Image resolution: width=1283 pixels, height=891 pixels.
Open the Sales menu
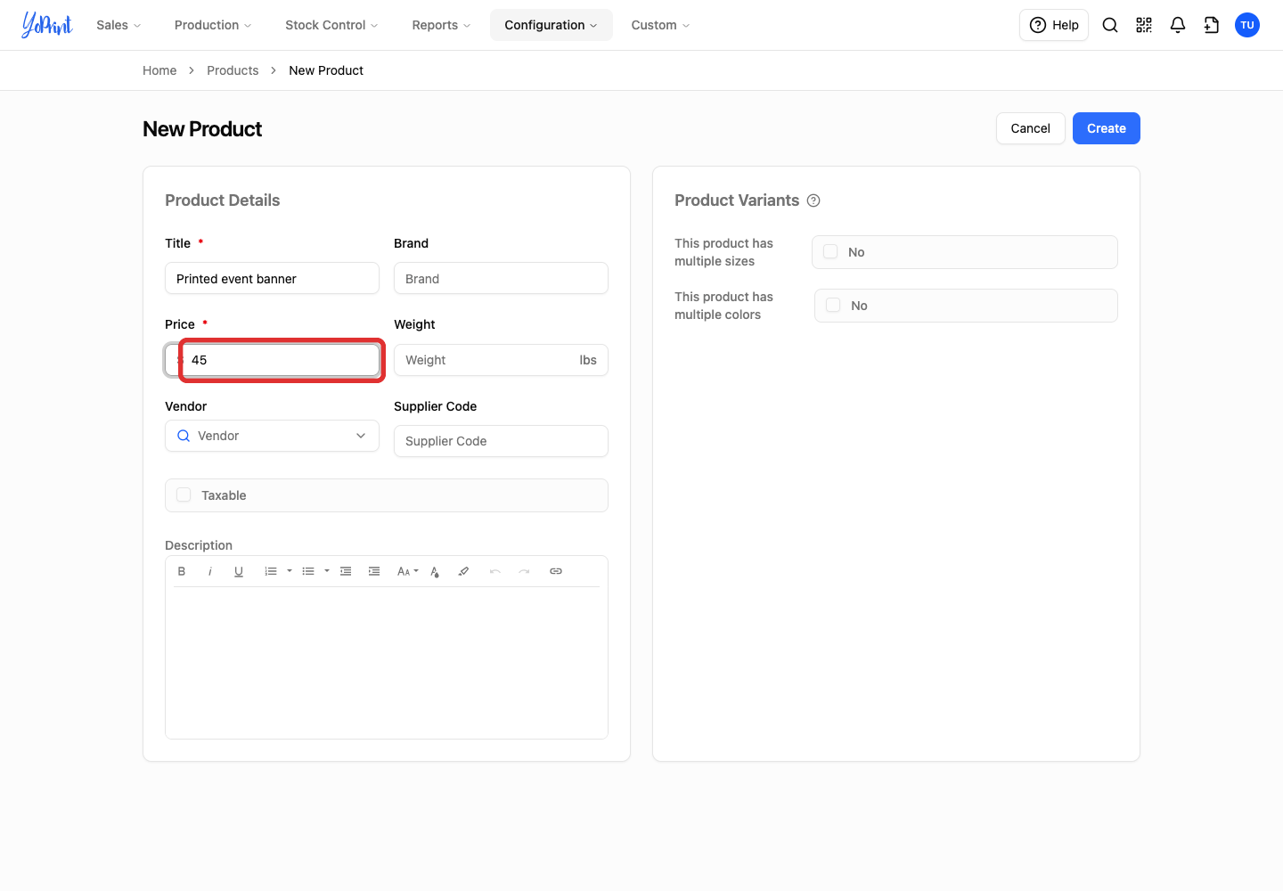tap(118, 25)
